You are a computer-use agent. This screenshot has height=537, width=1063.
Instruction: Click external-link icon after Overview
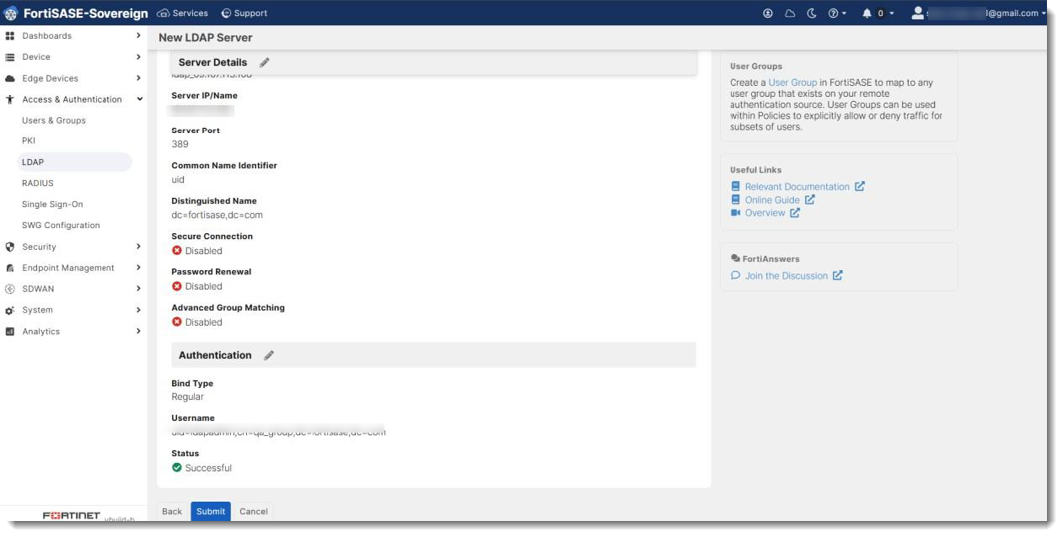click(795, 213)
